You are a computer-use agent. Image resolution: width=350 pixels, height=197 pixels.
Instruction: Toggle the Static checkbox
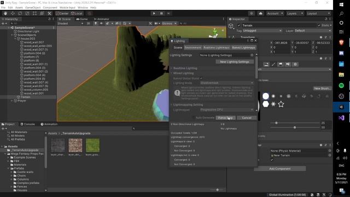[x=319, y=26]
